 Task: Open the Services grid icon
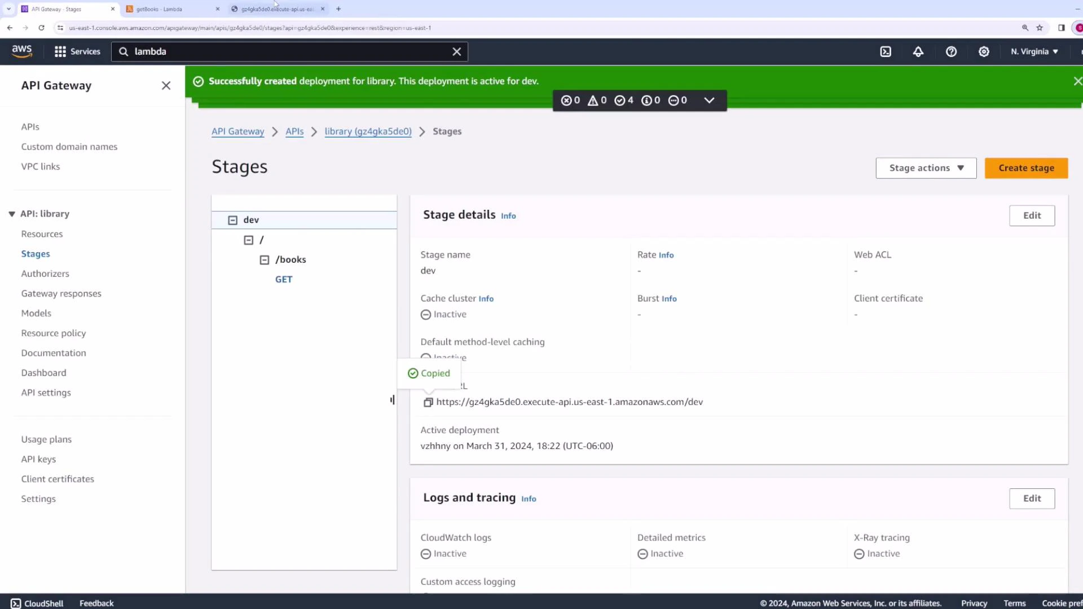tap(60, 51)
